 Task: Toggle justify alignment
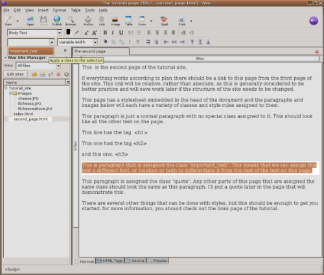coord(173,32)
